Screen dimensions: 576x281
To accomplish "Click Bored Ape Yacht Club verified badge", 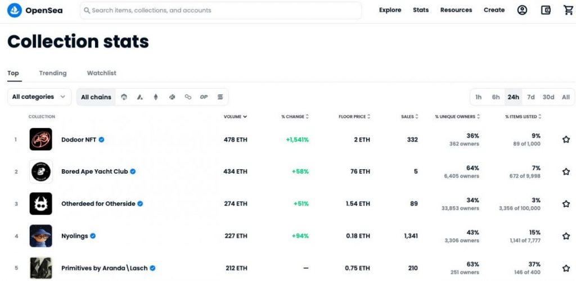I will (133, 171).
